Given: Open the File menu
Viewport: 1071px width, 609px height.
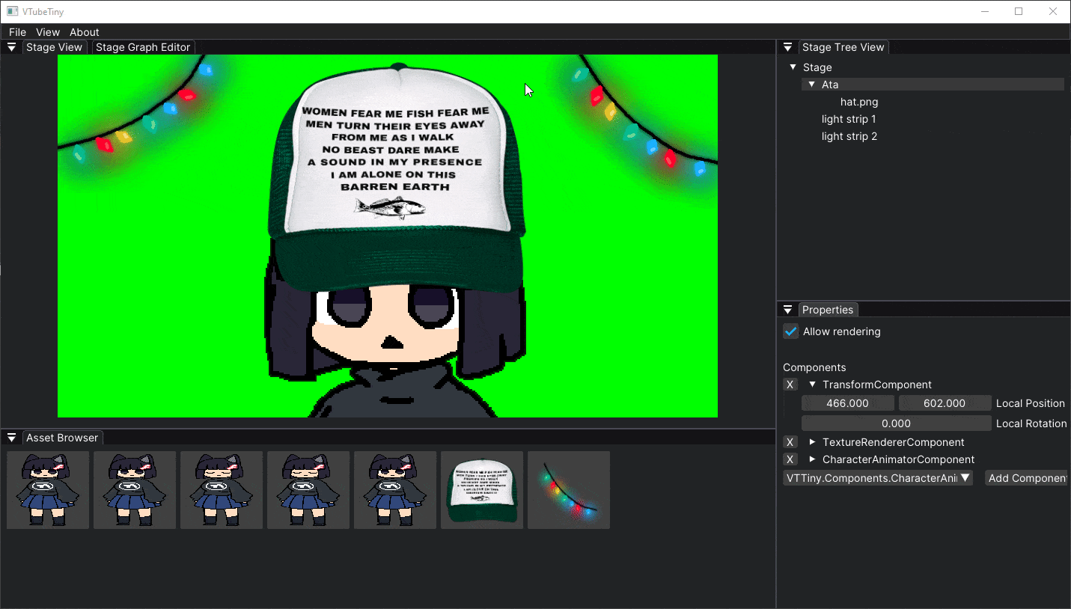Looking at the screenshot, I should click(x=17, y=32).
